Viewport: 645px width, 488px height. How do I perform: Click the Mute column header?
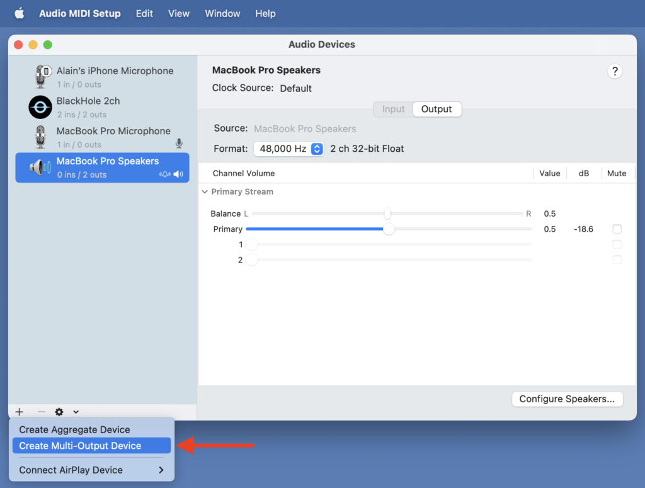click(x=617, y=173)
